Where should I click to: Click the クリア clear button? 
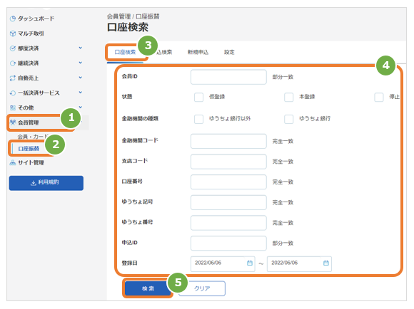click(x=202, y=289)
